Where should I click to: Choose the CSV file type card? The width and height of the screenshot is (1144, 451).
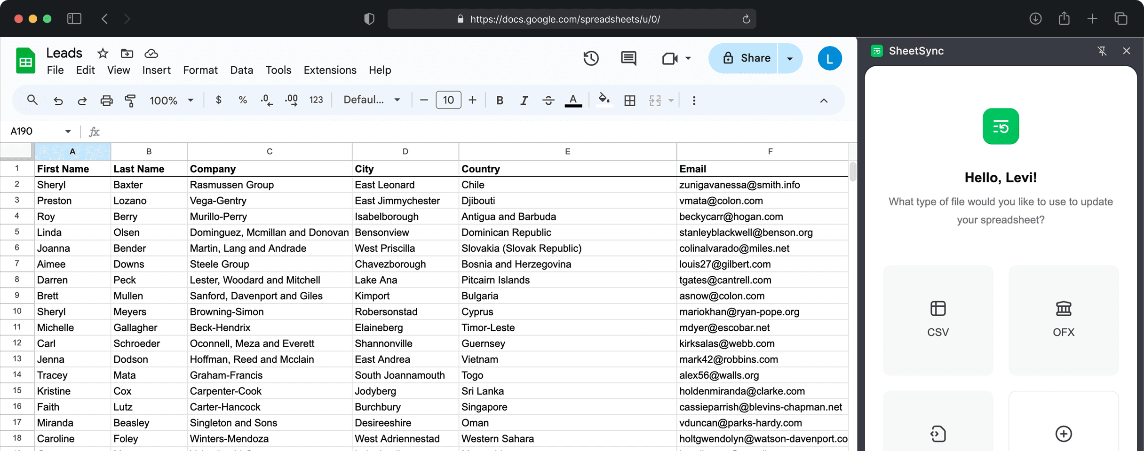(x=938, y=320)
